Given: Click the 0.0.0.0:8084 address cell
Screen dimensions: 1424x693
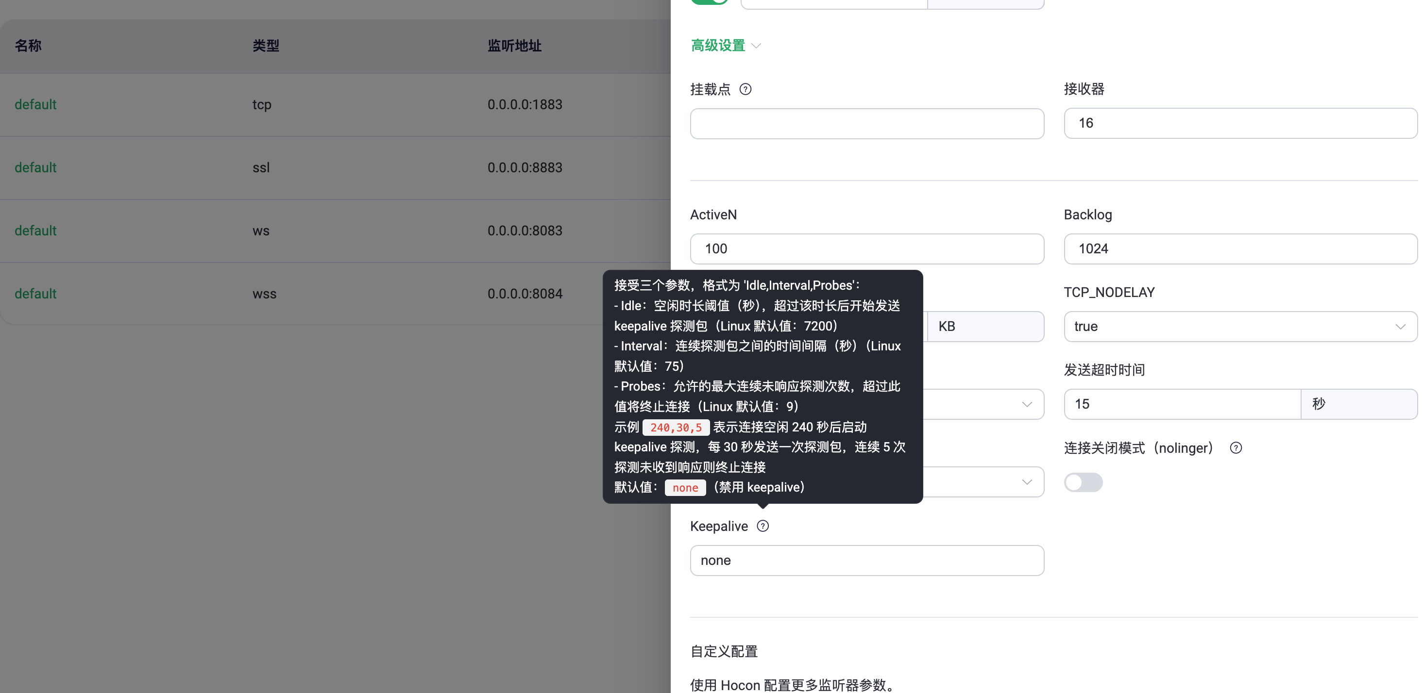Looking at the screenshot, I should (525, 294).
